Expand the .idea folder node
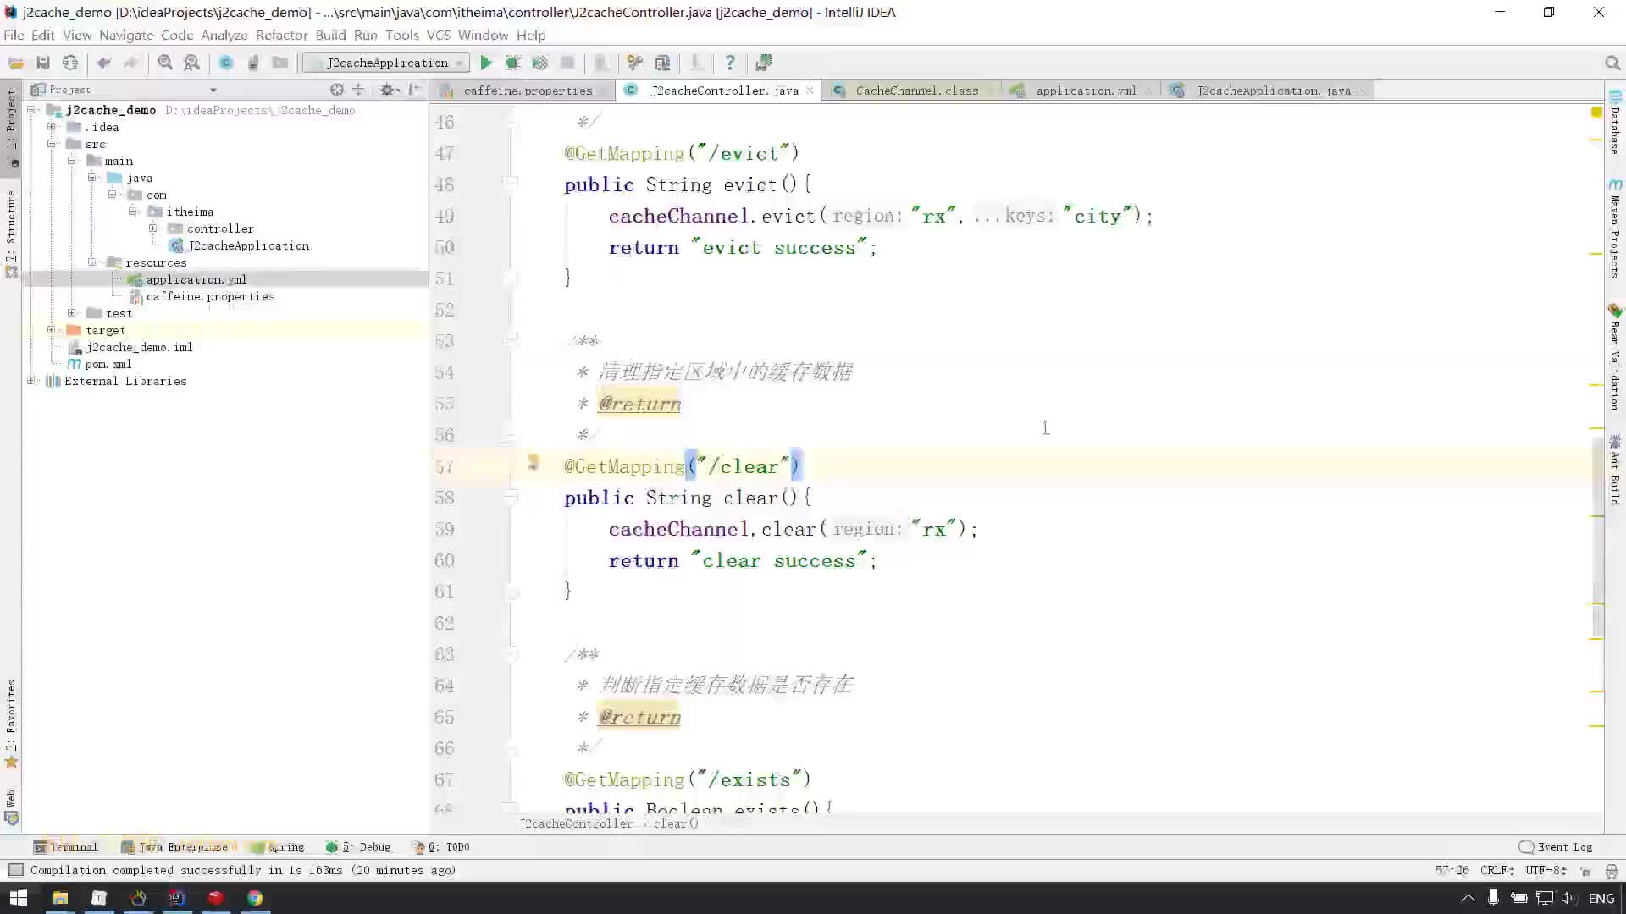Viewport: 1626px width, 914px height. coord(52,127)
